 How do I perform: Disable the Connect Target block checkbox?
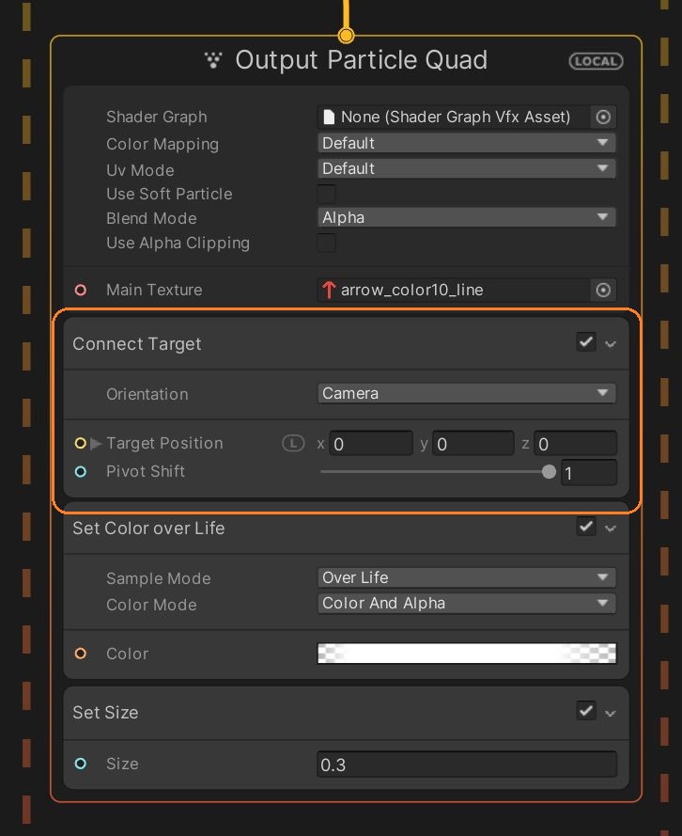[586, 342]
